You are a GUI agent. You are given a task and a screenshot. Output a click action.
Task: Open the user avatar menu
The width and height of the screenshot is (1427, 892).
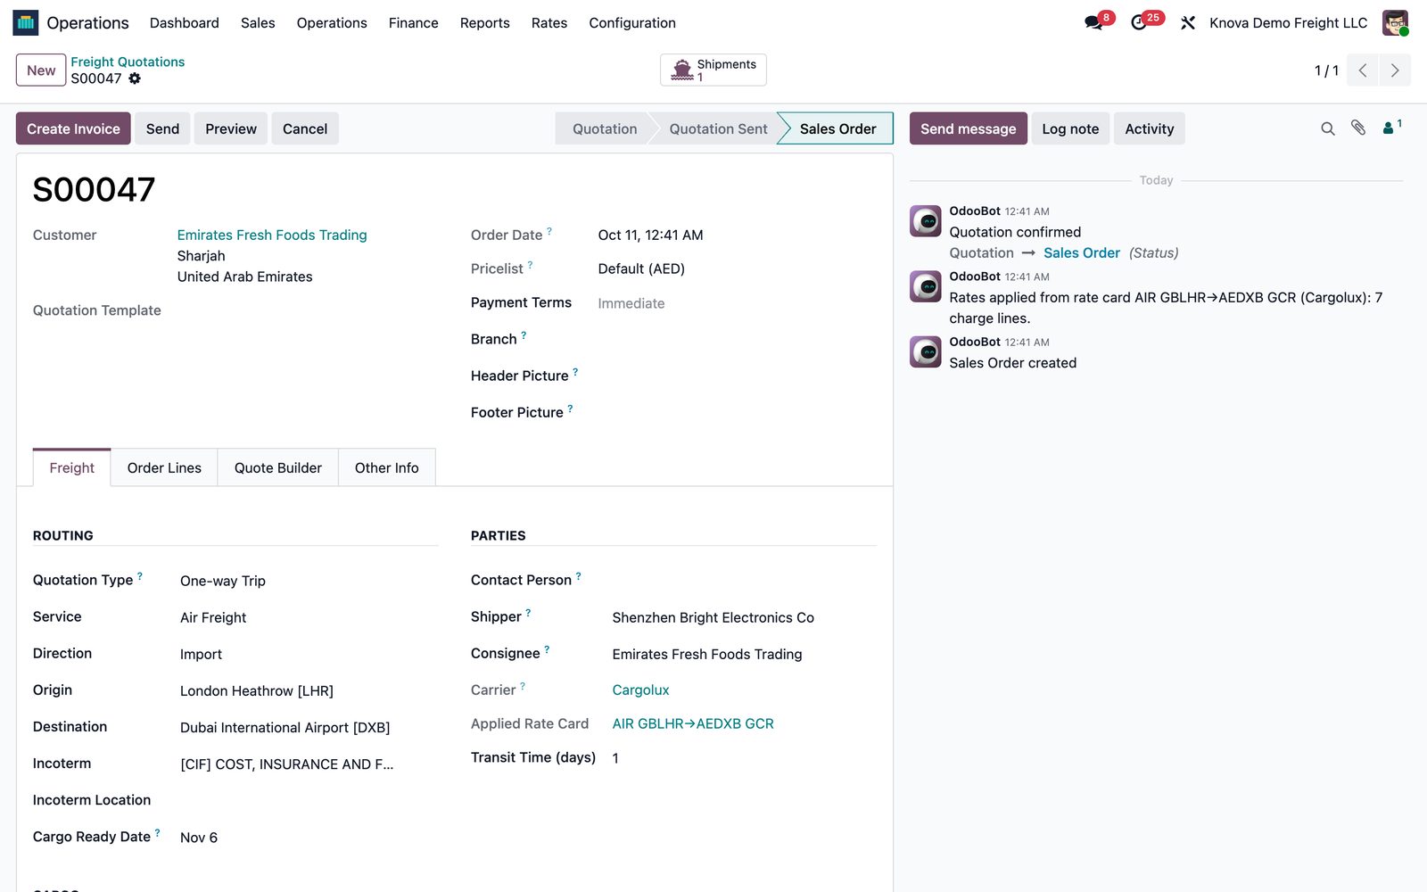coord(1395,22)
